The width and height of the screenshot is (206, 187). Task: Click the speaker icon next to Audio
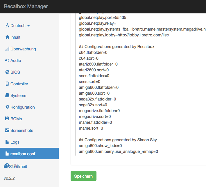click(x=7, y=60)
